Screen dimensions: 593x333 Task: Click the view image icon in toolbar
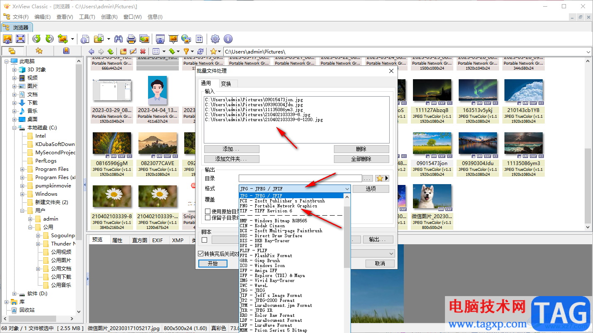click(7, 39)
